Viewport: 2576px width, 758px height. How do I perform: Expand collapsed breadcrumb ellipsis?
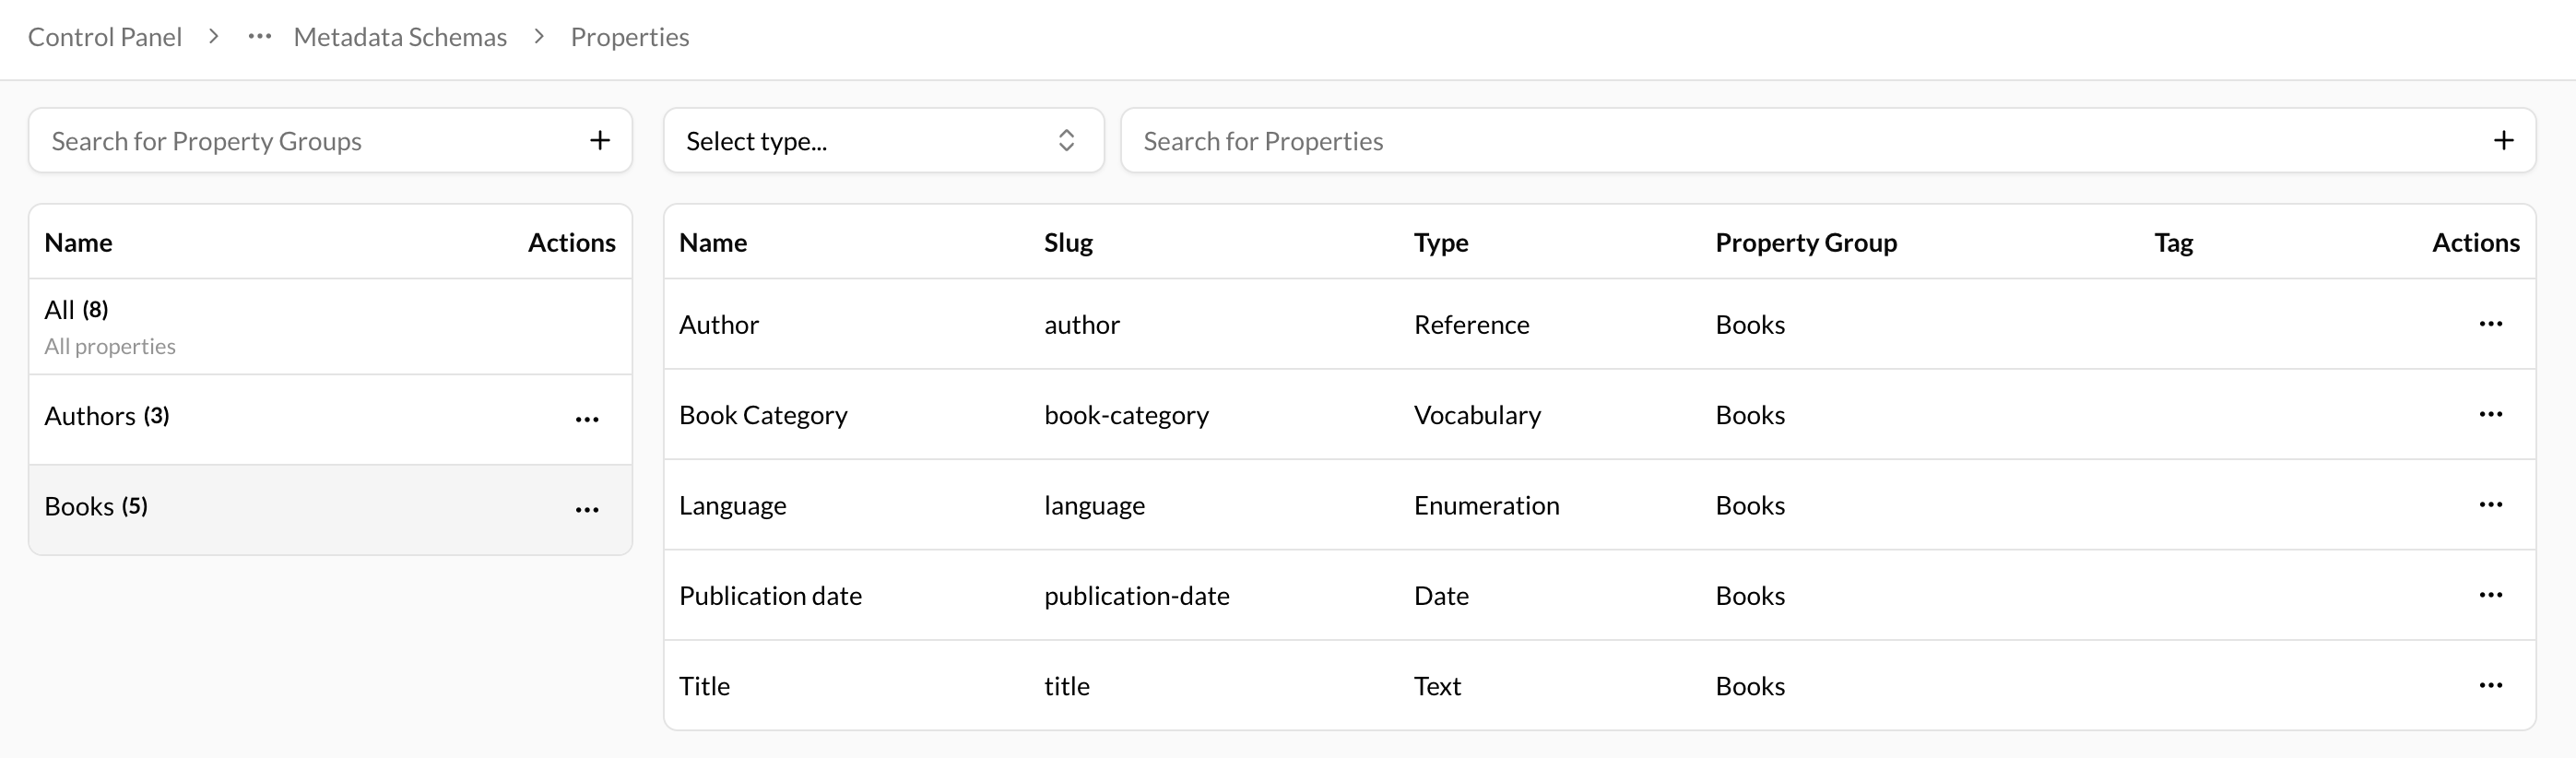260,37
